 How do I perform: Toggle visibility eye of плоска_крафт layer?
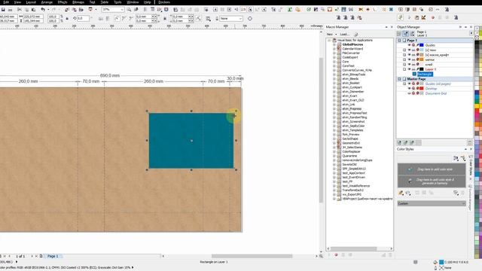(410, 55)
